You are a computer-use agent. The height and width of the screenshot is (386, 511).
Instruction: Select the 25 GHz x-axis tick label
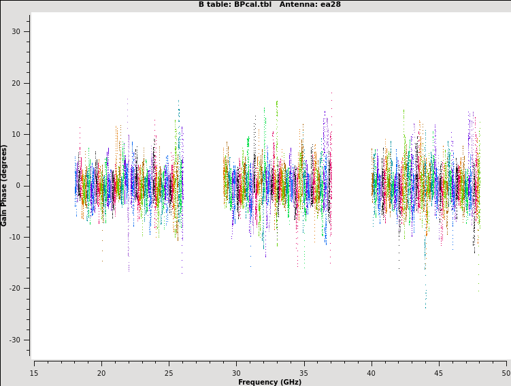(x=169, y=372)
